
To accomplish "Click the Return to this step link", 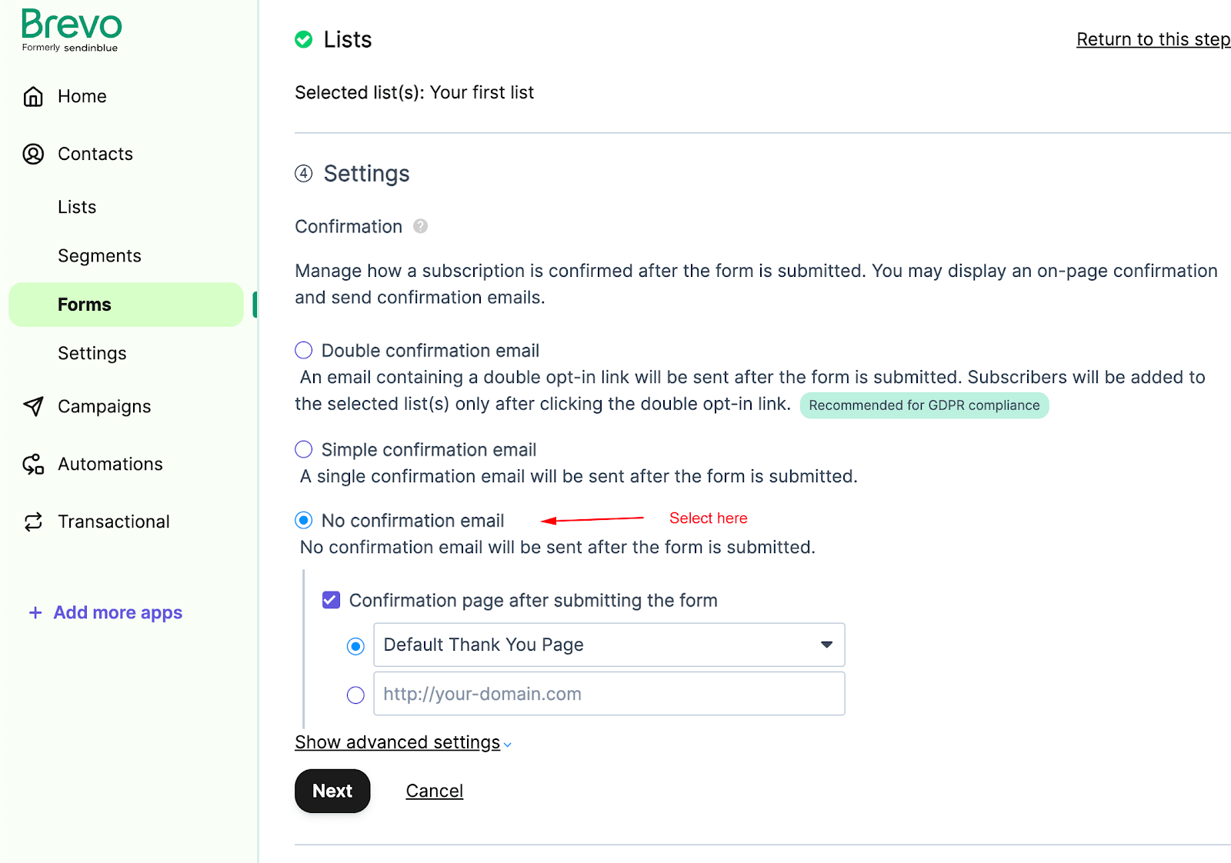I will tap(1153, 39).
